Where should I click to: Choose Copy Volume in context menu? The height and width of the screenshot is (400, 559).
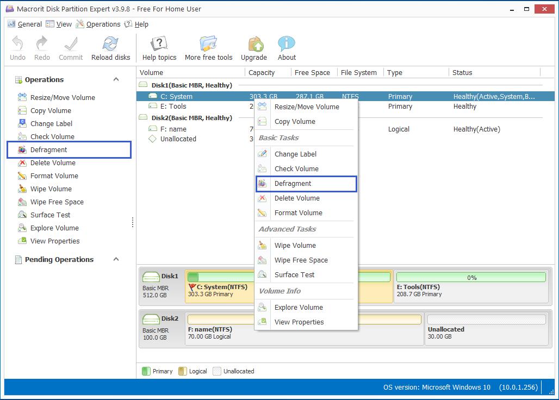[307, 121]
